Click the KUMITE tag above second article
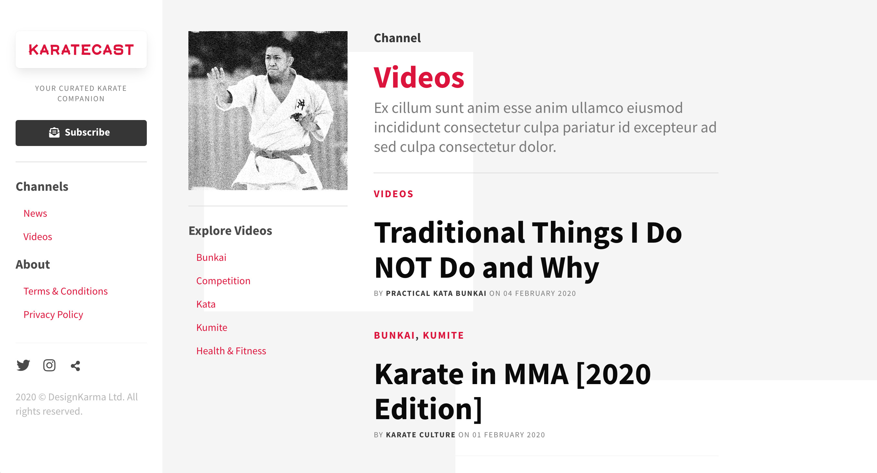877x473 pixels. [x=443, y=335]
